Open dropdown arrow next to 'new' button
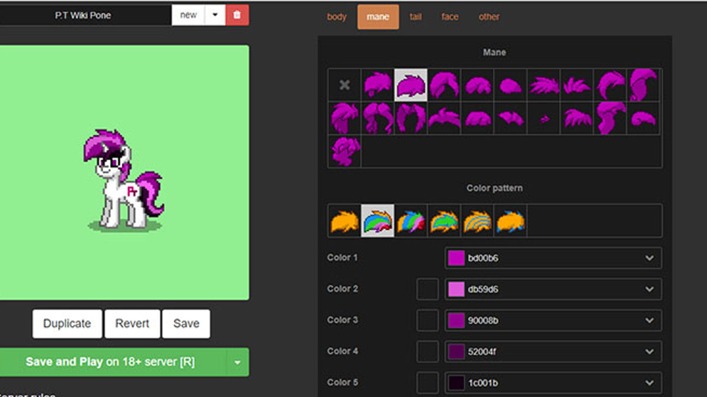Screen dimensions: 707x397 coord(215,15)
